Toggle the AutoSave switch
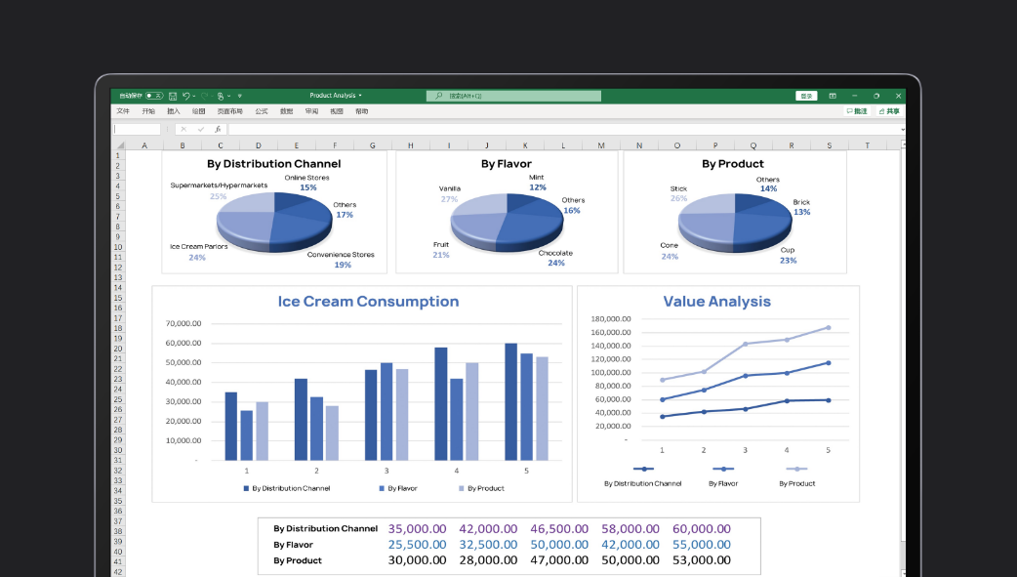 [x=154, y=96]
